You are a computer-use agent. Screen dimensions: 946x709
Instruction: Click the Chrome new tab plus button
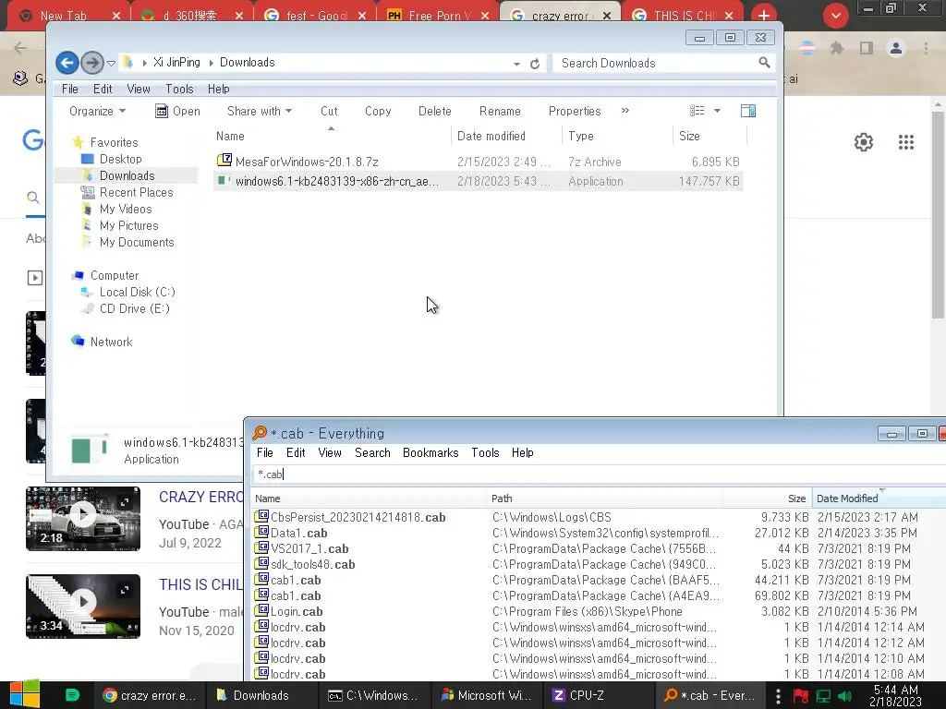(x=764, y=15)
